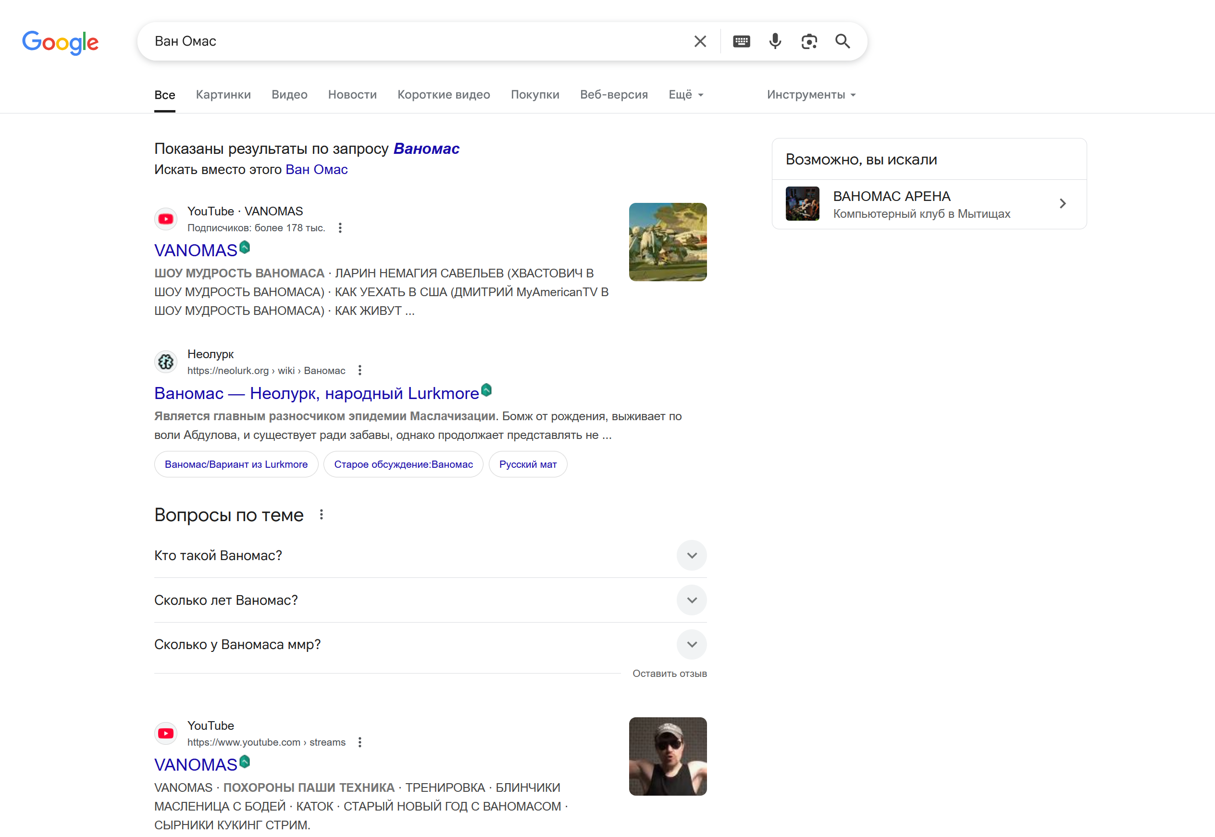Click green badge after Неолурк, народный Lurkmore title
This screenshot has width=1215, height=837.
[x=486, y=390]
